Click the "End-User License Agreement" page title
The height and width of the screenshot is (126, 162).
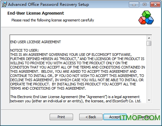(36, 13)
